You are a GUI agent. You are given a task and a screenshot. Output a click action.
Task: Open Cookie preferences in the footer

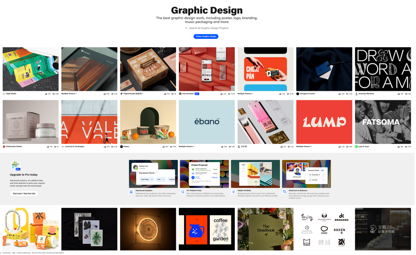pos(24,253)
